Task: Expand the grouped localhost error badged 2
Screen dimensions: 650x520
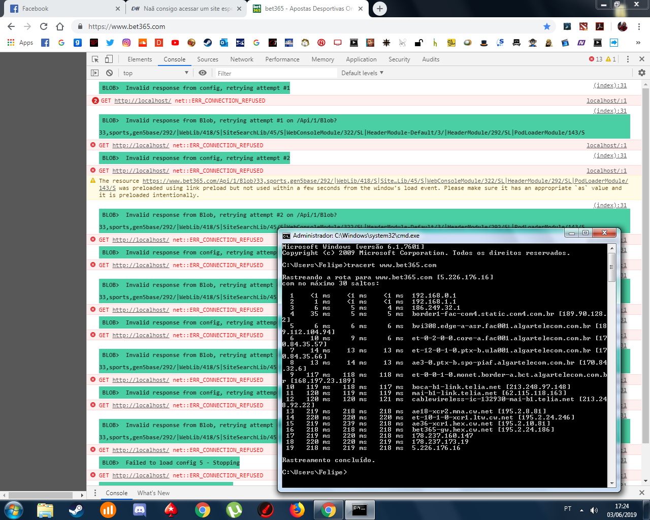Action: click(x=95, y=101)
